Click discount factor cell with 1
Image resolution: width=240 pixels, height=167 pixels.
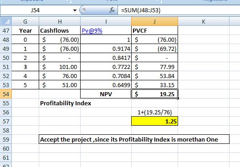[106, 39]
